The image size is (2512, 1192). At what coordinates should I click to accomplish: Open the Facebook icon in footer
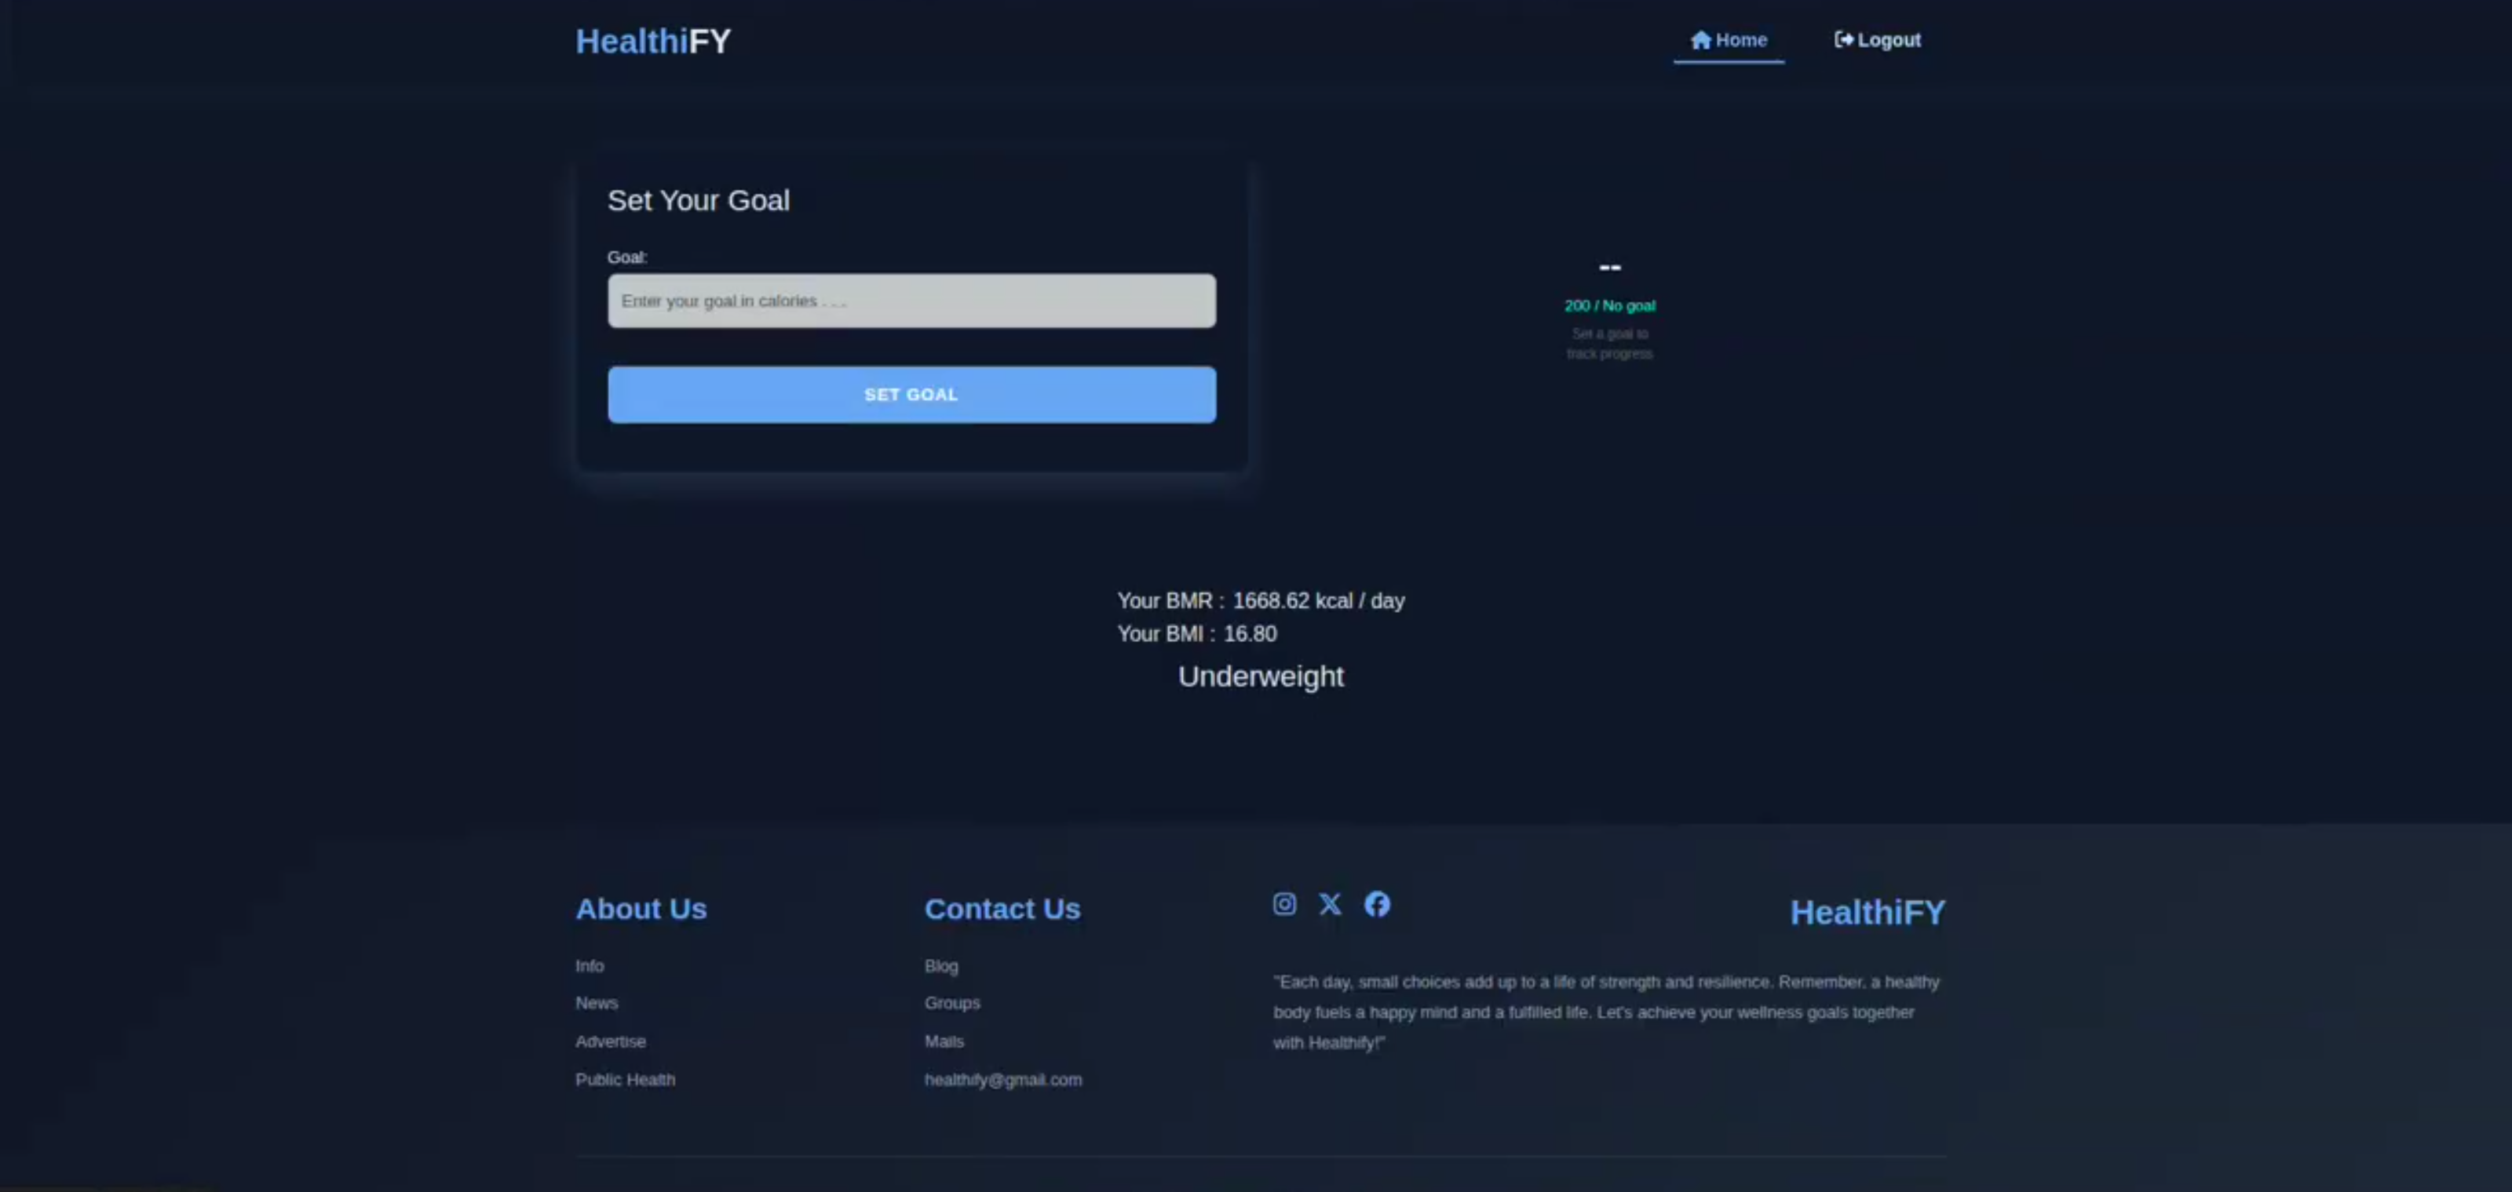click(x=1377, y=903)
